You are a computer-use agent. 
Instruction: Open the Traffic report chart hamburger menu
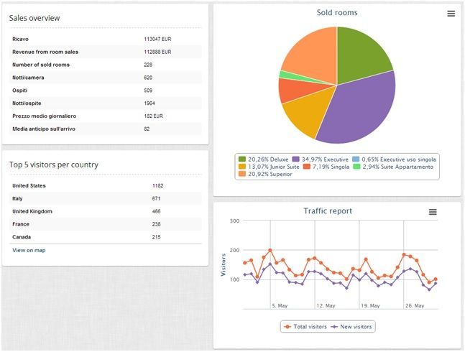tap(433, 212)
